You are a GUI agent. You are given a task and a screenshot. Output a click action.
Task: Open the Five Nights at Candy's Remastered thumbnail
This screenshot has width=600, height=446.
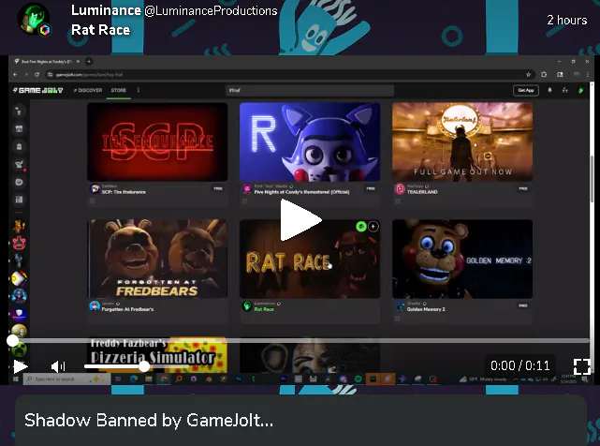[x=310, y=141]
